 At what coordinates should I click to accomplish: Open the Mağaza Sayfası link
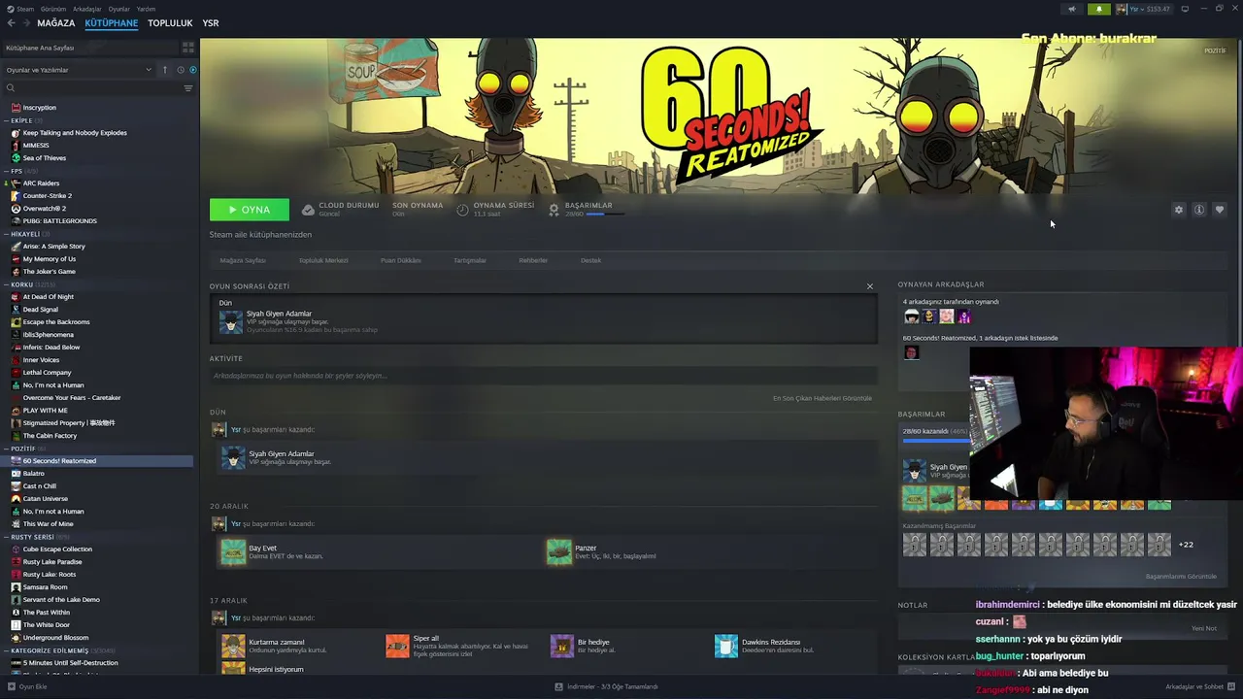[243, 260]
